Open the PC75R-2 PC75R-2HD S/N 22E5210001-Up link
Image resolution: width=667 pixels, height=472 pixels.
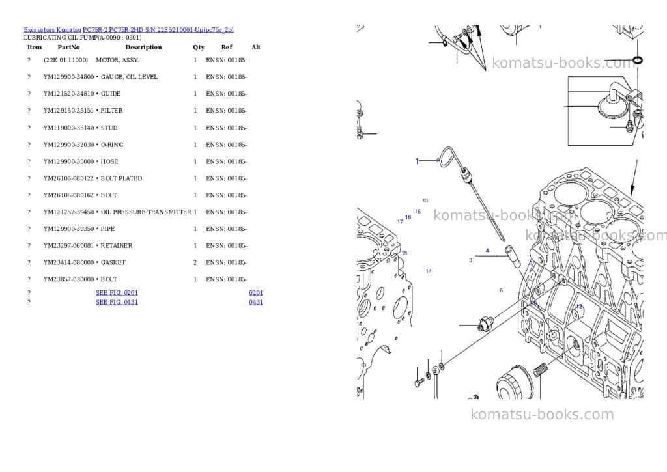(158, 30)
